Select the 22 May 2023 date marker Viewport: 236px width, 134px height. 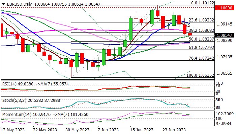(x=47, y=130)
